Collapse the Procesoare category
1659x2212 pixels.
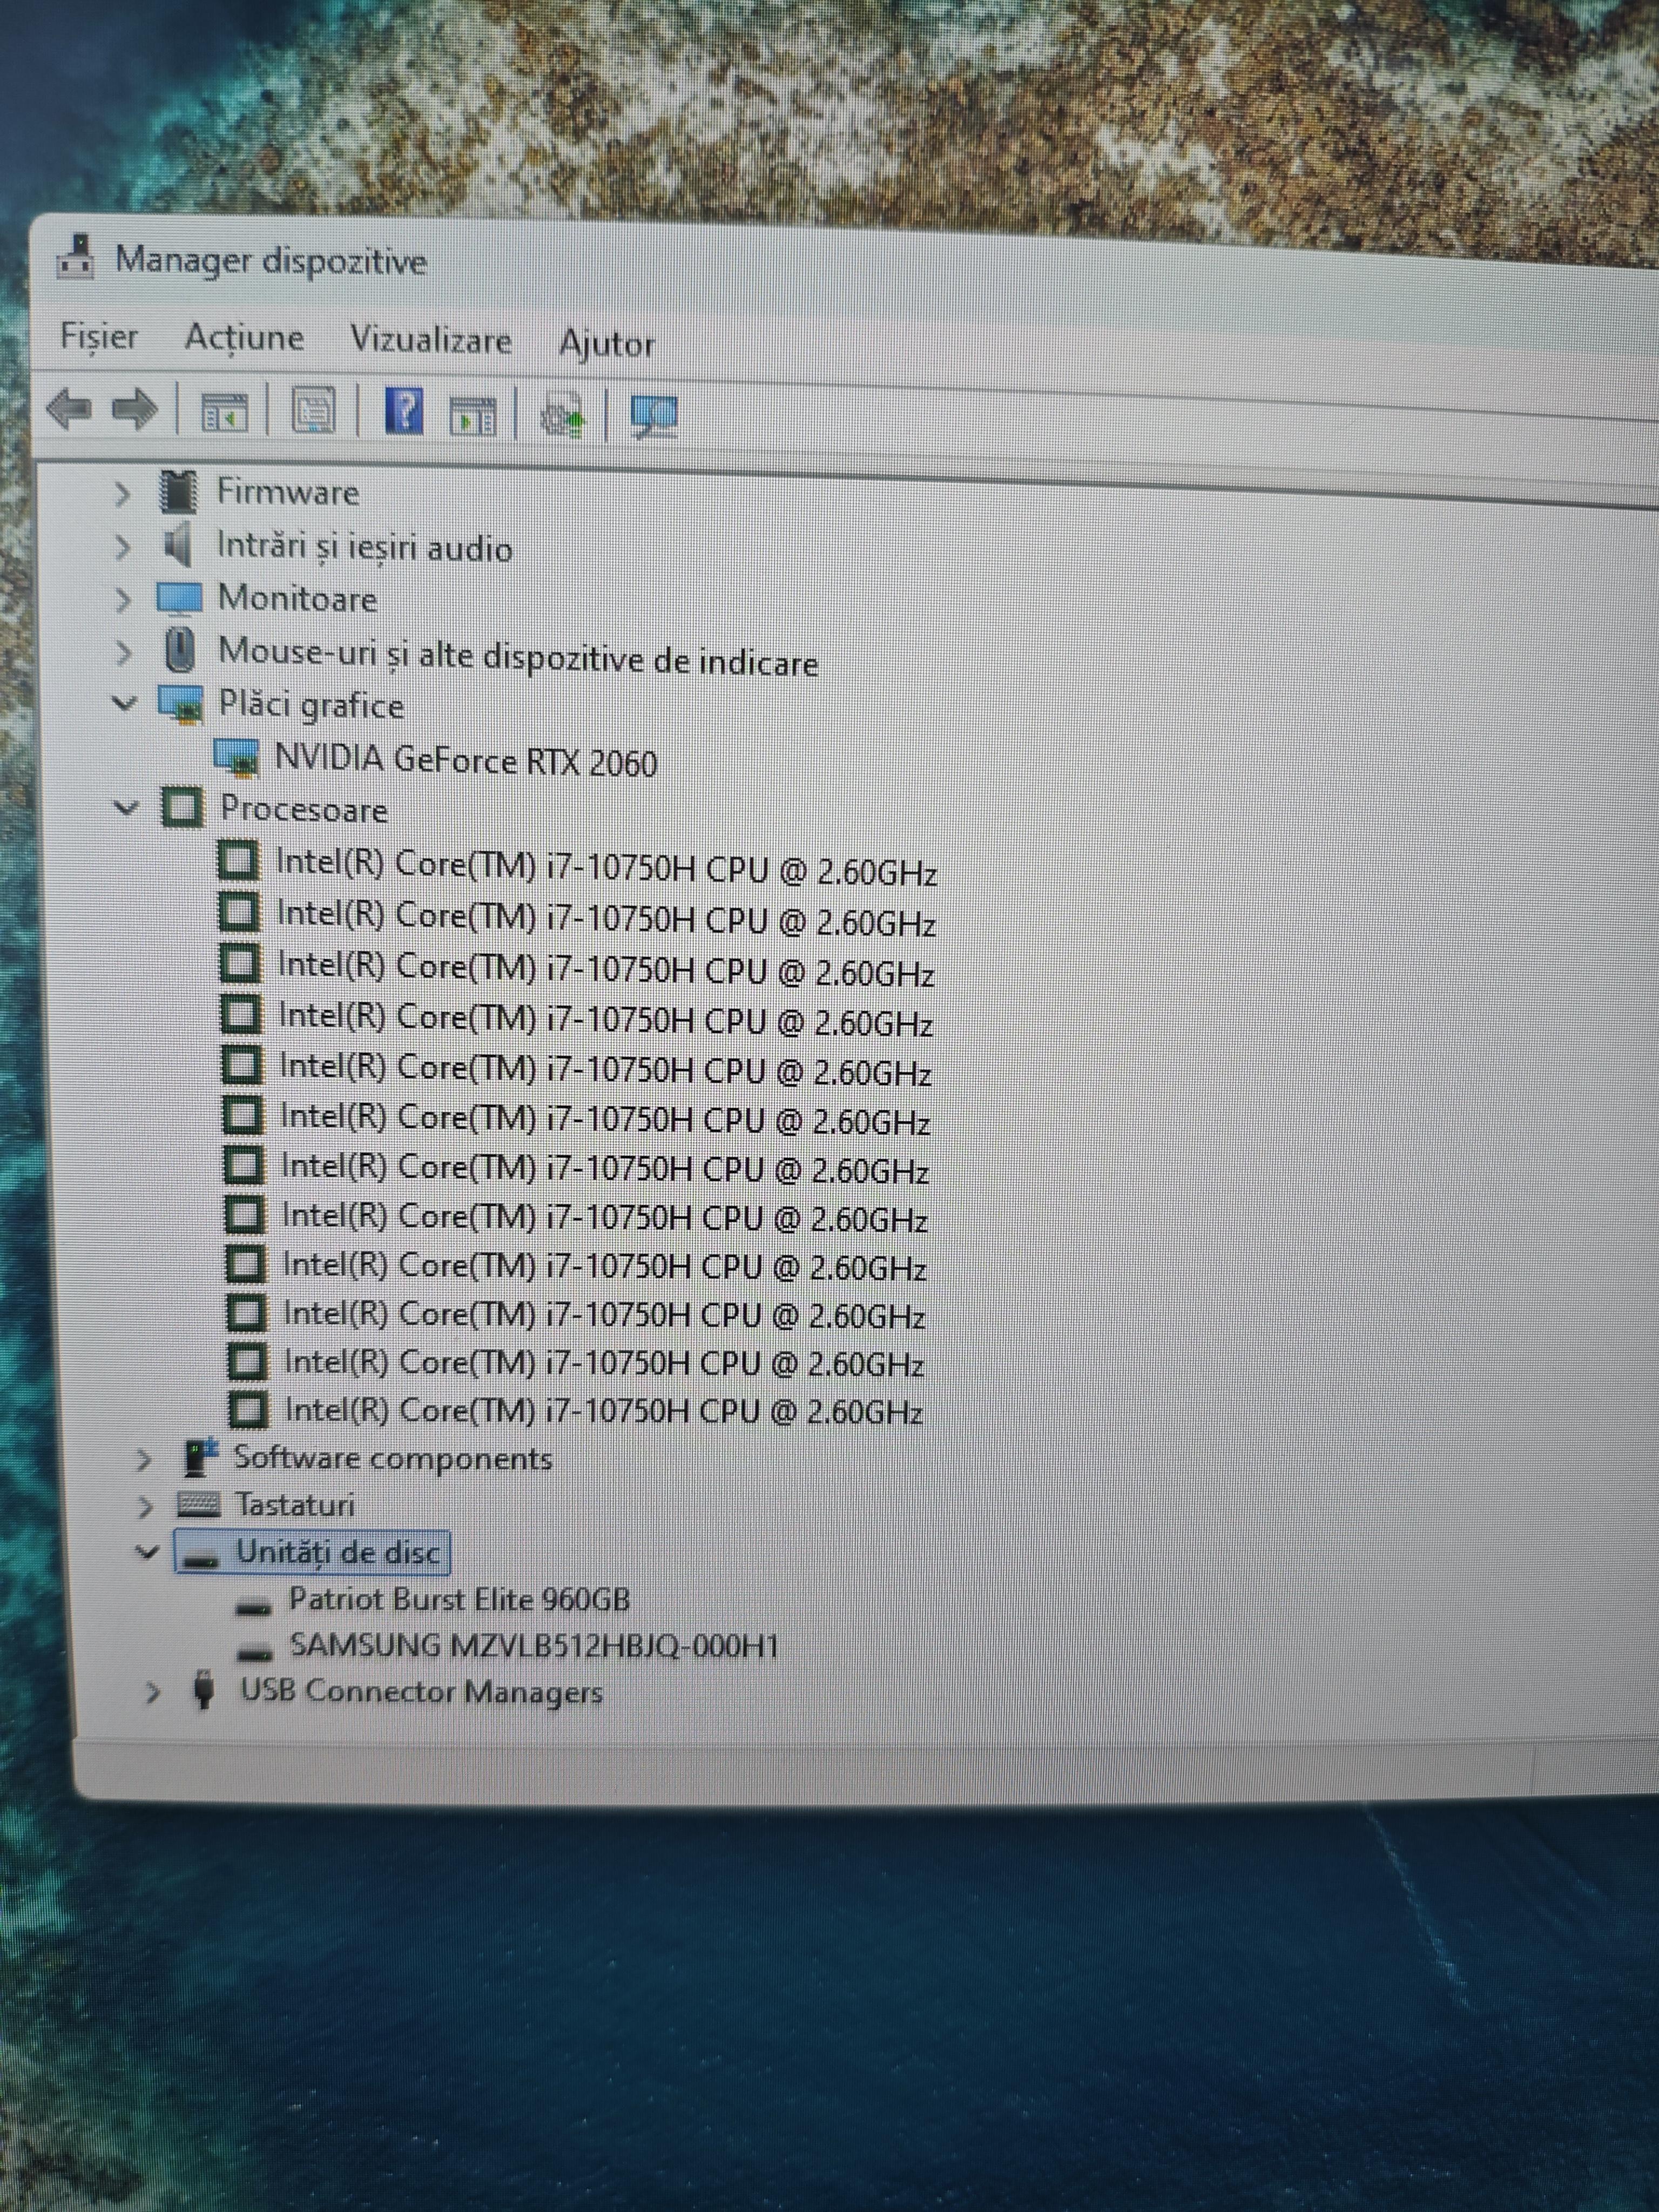tap(126, 807)
